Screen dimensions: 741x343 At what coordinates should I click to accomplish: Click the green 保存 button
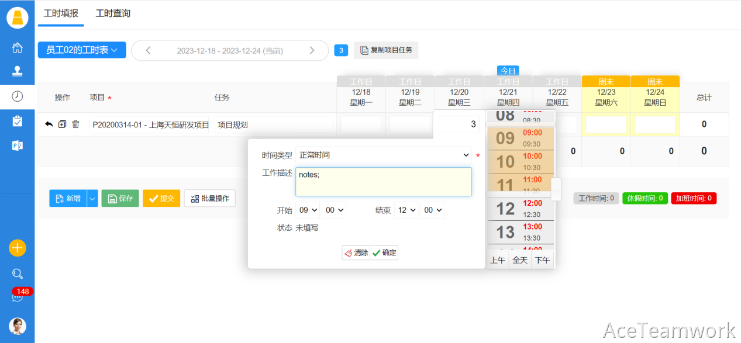tap(120, 199)
